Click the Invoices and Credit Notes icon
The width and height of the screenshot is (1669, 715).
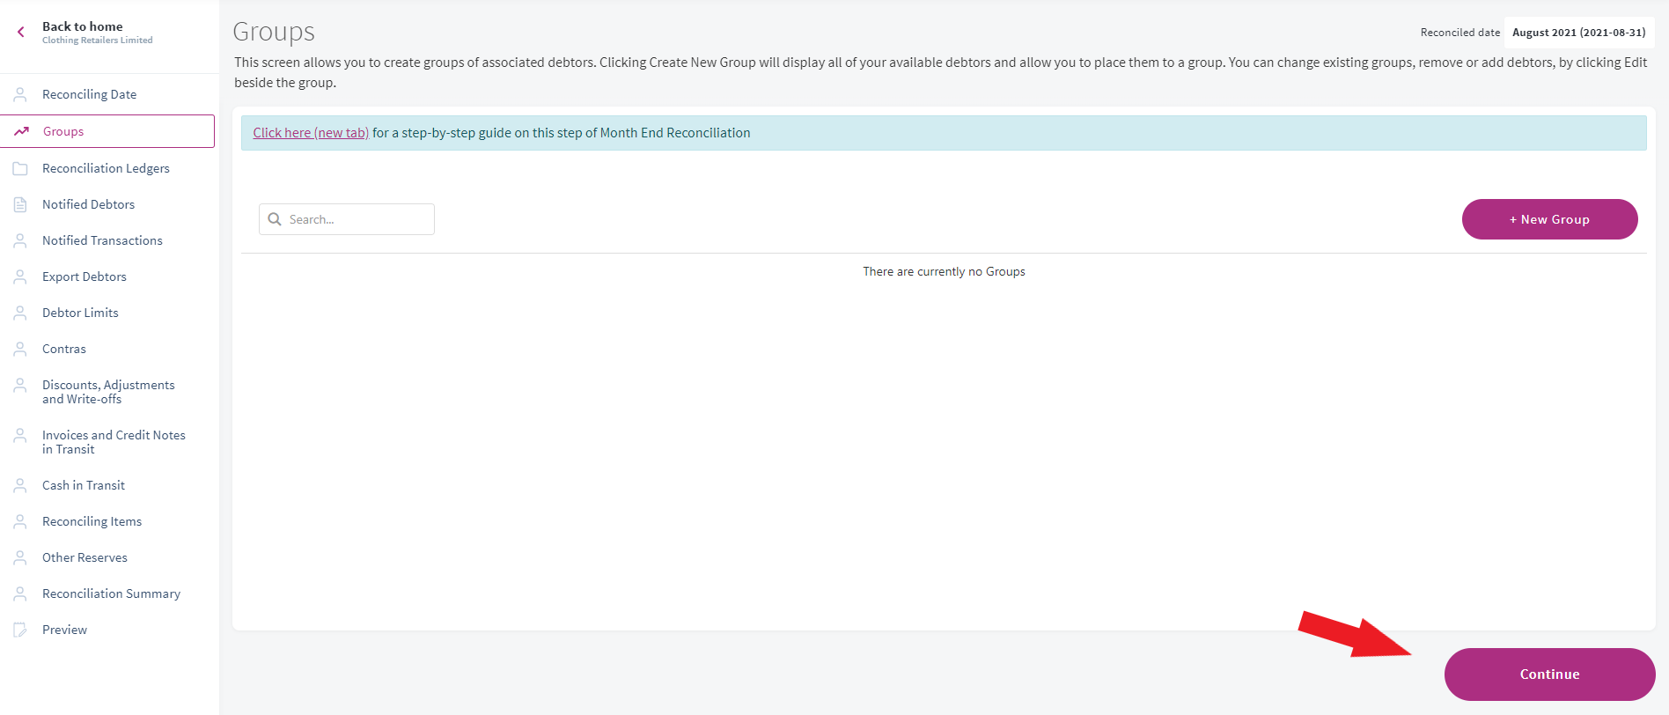20,435
